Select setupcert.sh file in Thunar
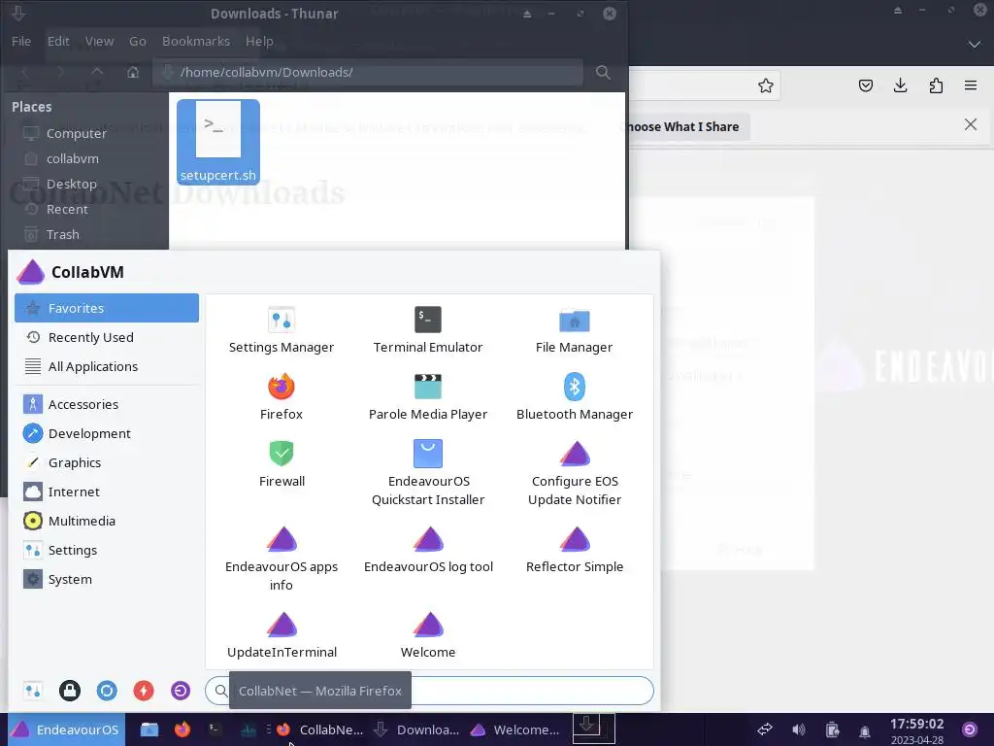Image resolution: width=994 pixels, height=746 pixels. pos(218,142)
